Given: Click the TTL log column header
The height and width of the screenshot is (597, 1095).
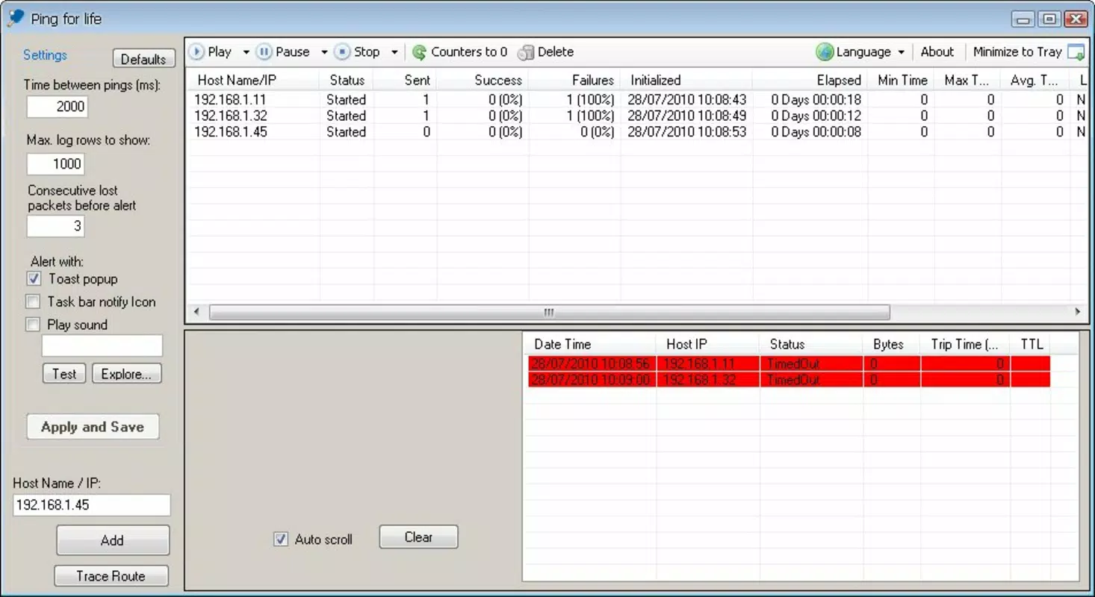Looking at the screenshot, I should pos(1031,344).
